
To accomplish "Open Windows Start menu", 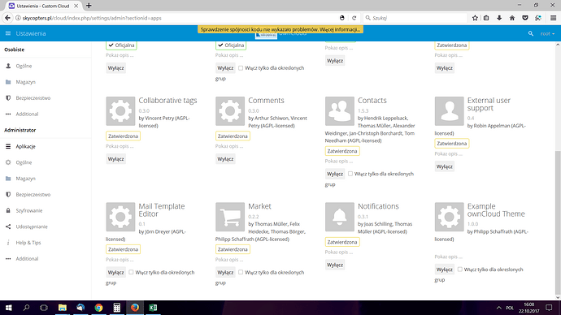I will [9, 308].
